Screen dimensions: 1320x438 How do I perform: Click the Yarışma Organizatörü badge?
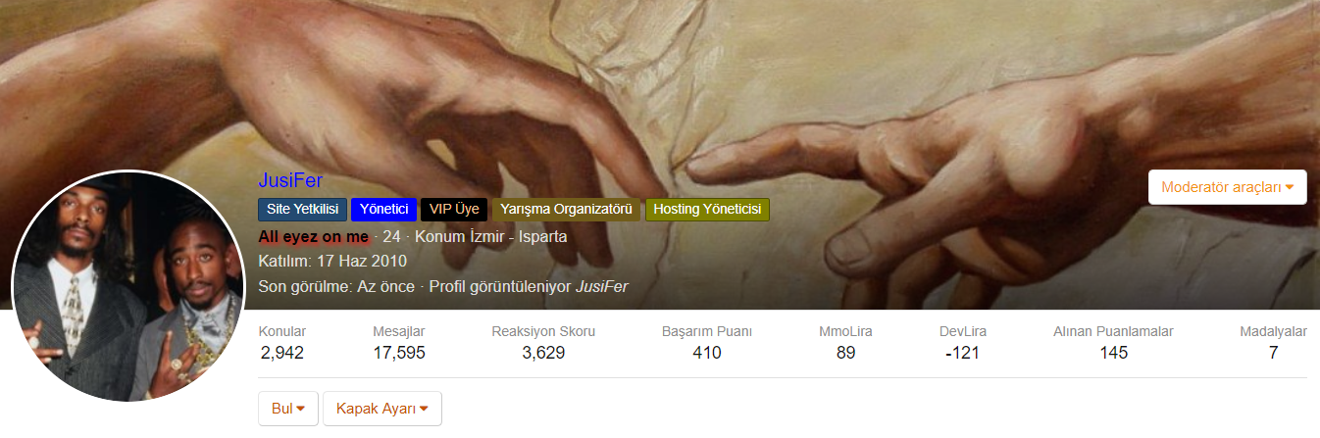pyautogui.click(x=566, y=209)
